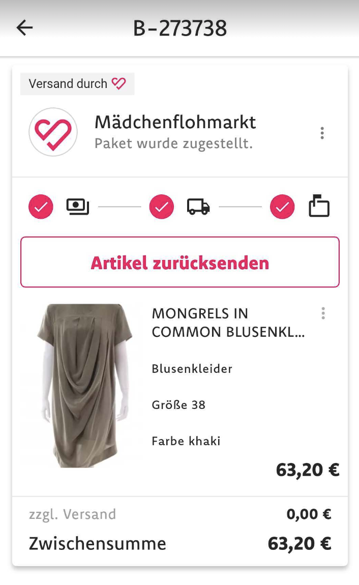Screen dimensions: 359x585
Task: Select the Versand durch badge
Action: (77, 83)
